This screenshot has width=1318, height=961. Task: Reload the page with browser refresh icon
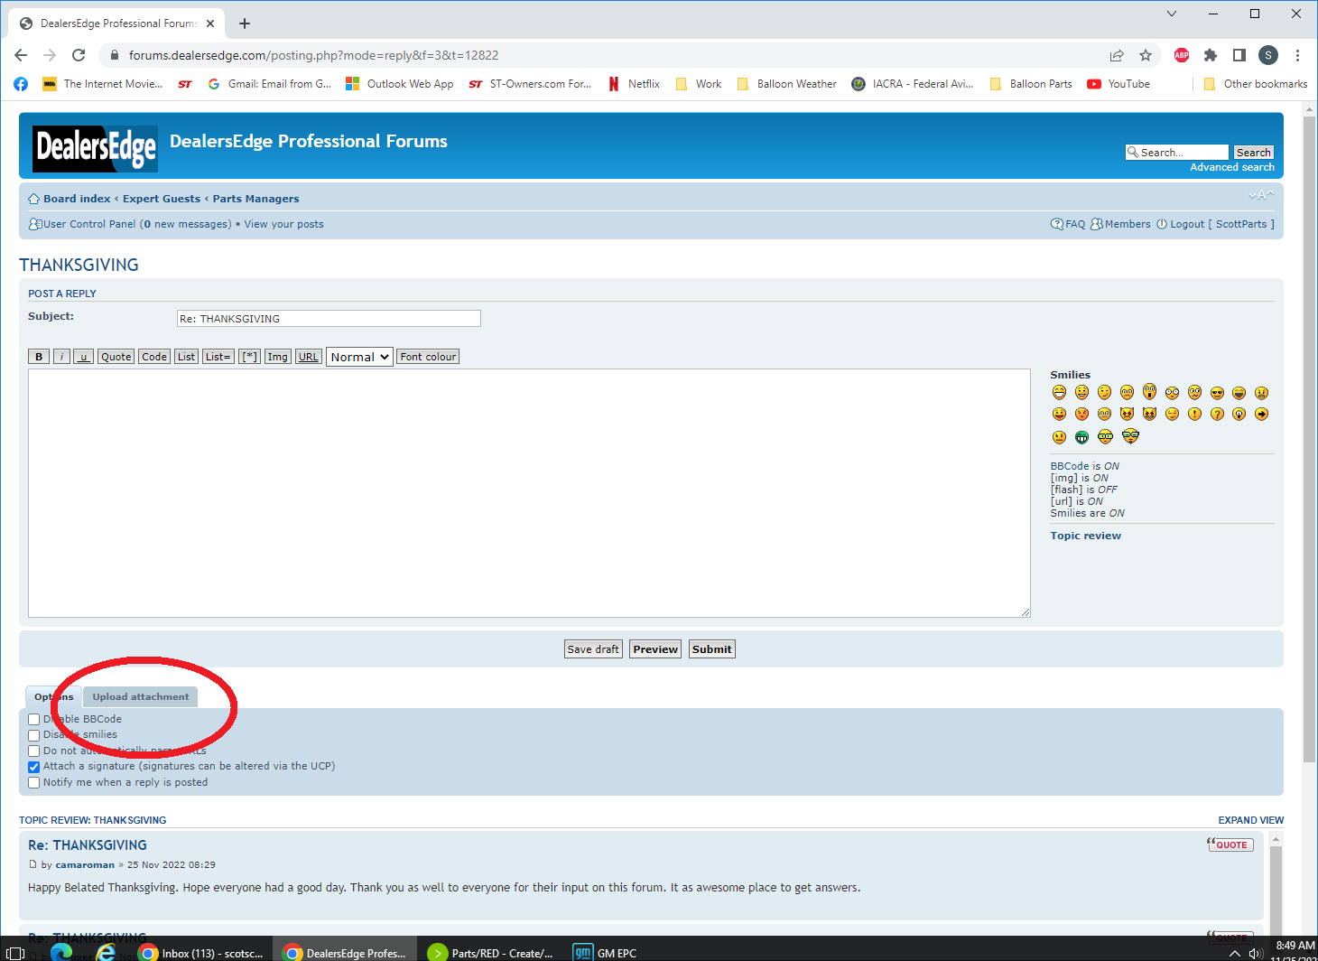[x=79, y=55]
